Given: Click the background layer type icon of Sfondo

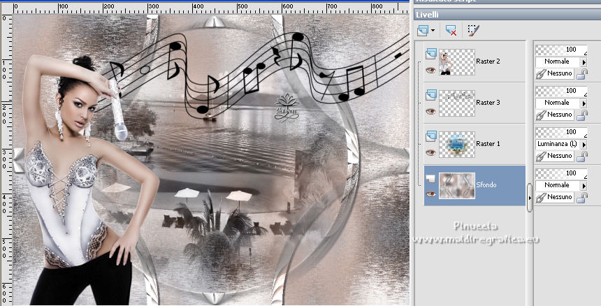Looking at the screenshot, I should coord(430,177).
